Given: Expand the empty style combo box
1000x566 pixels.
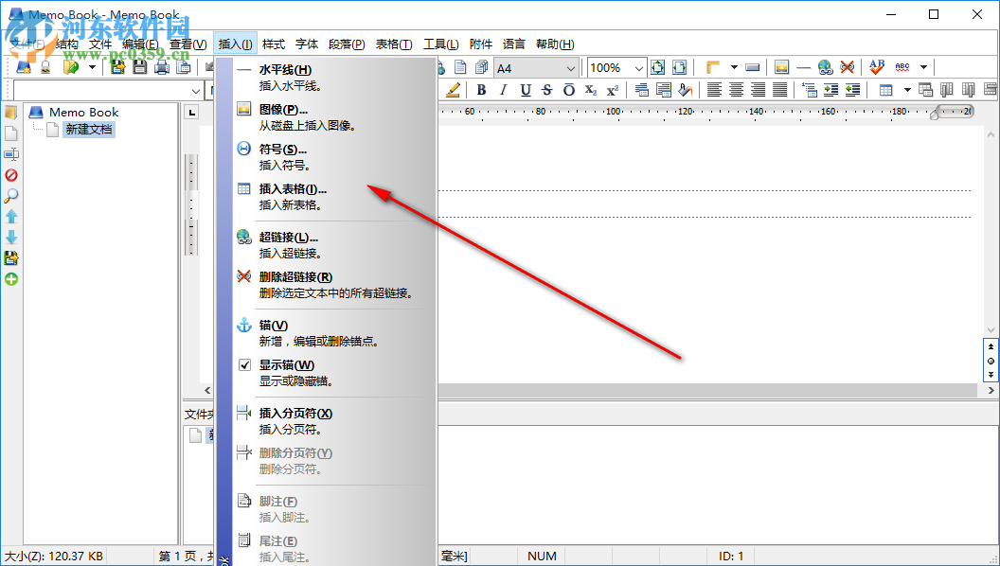Looking at the screenshot, I should (x=195, y=91).
